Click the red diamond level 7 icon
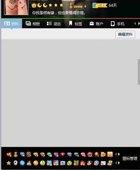Screen dimensions: 140x170 (43, 154)
